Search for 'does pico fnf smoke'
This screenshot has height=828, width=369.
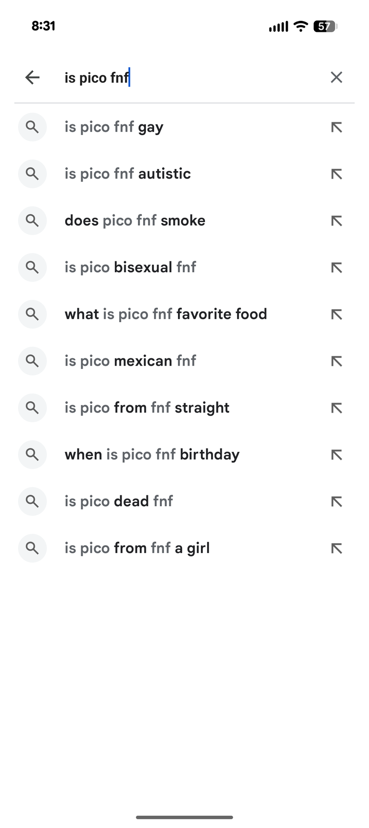tap(135, 221)
